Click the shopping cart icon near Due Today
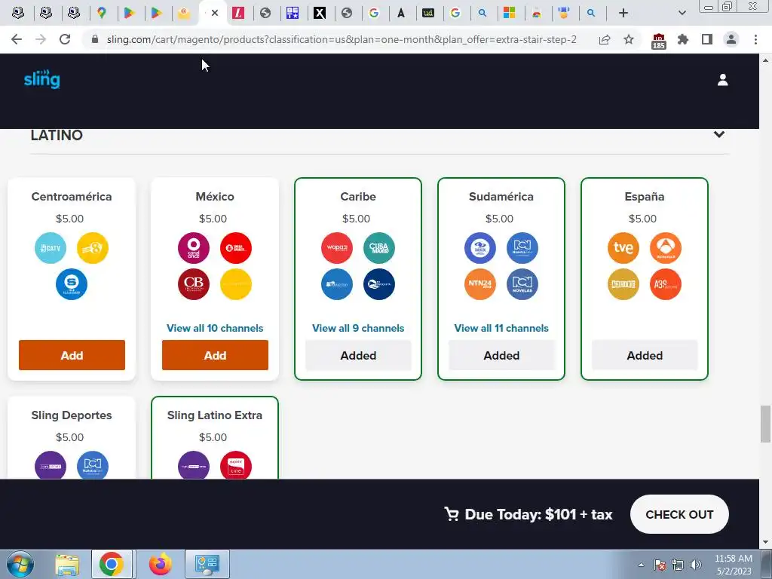The height and width of the screenshot is (579, 772). click(x=451, y=514)
